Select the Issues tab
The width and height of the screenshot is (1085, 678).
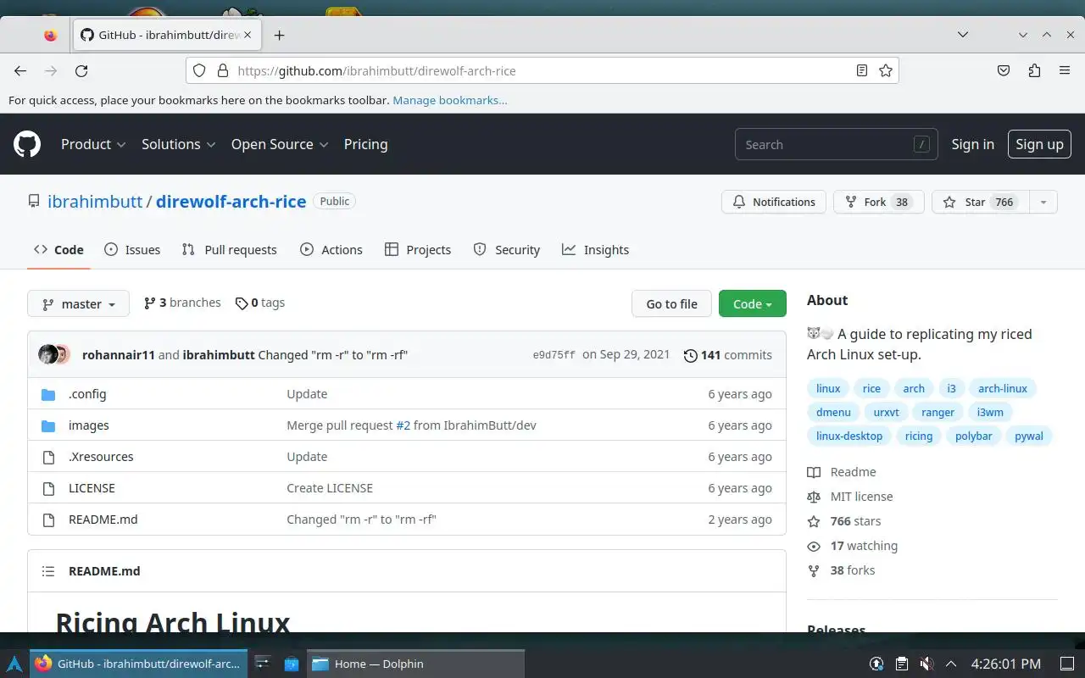[x=132, y=250]
